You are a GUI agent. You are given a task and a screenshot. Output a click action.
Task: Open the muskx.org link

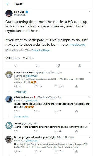pos(77,44)
